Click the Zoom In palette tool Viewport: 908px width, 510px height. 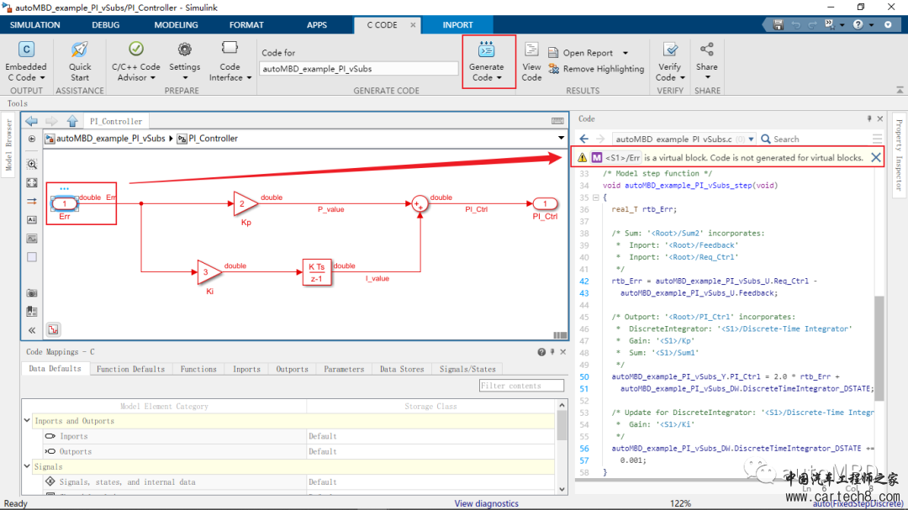[32, 165]
